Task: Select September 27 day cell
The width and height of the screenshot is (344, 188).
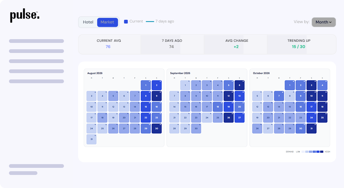Action: (x=239, y=117)
